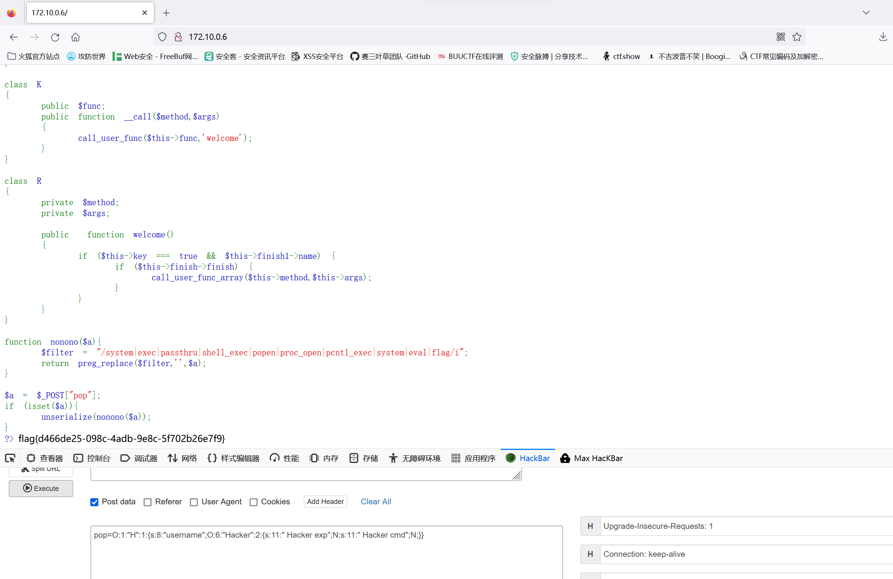Click the Execute button in HackBar
This screenshot has width=893, height=579.
click(x=41, y=488)
